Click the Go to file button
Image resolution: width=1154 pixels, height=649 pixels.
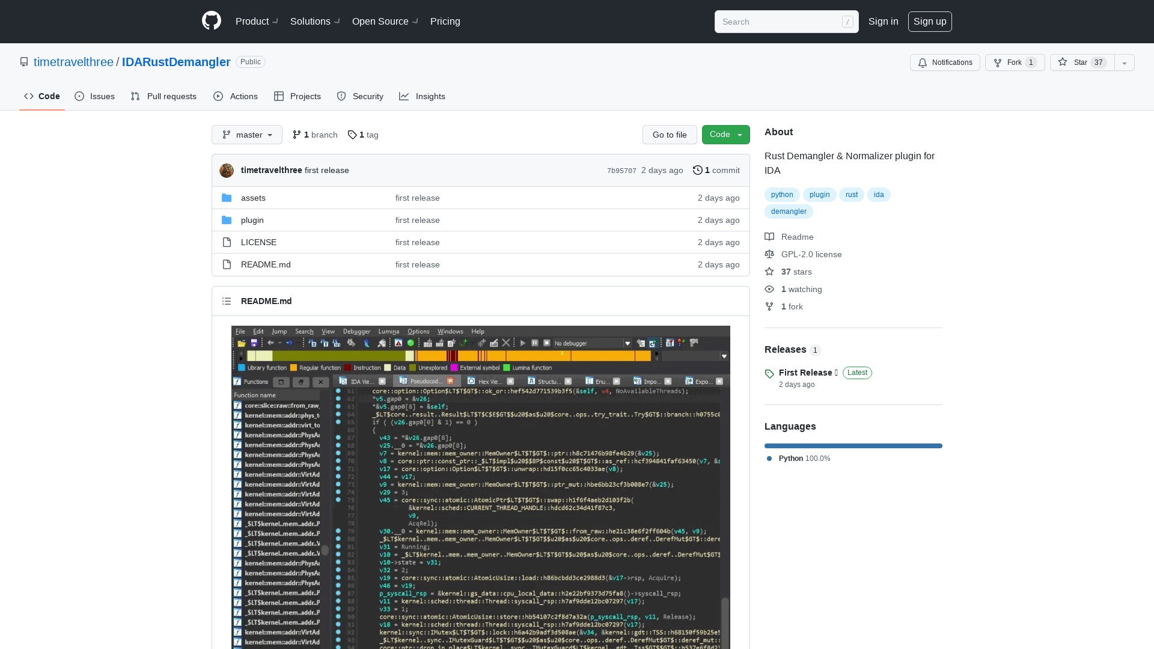(x=670, y=135)
